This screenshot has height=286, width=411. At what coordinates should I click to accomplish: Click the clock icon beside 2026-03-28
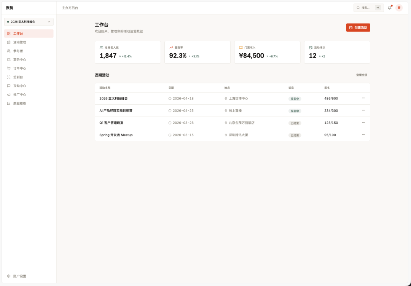click(170, 123)
